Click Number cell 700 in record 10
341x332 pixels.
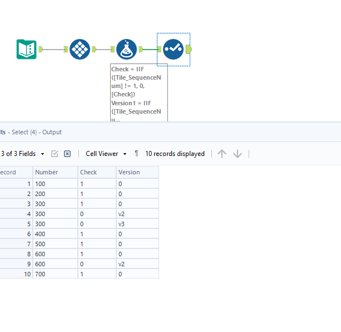click(x=55, y=274)
